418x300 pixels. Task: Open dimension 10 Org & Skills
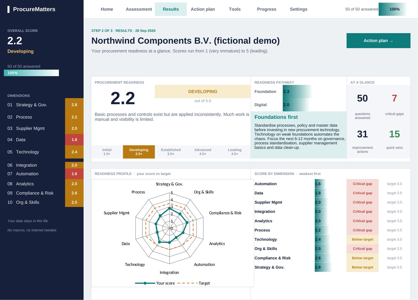[x=42, y=202]
